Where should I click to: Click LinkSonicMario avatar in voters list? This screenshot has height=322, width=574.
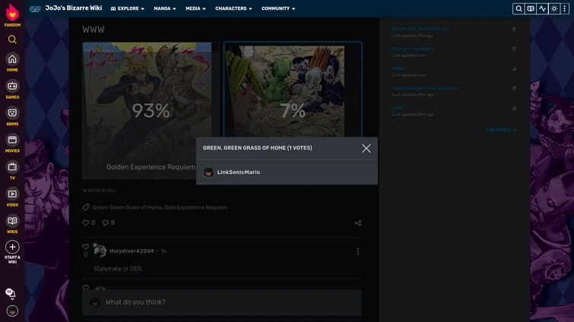click(x=208, y=172)
